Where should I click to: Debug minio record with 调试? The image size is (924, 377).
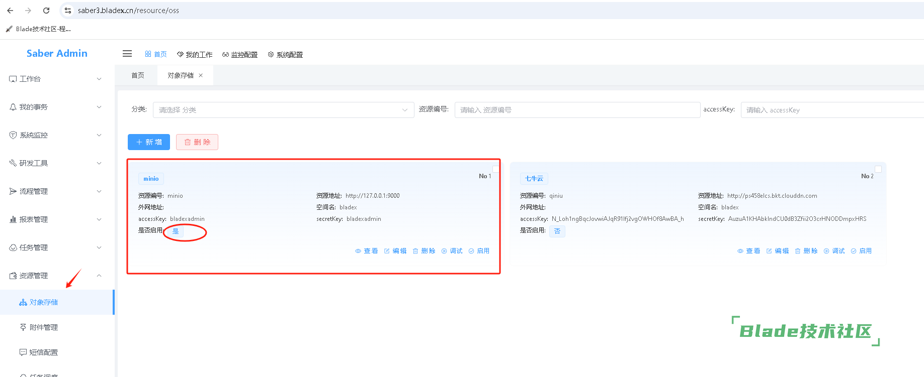pyautogui.click(x=452, y=251)
